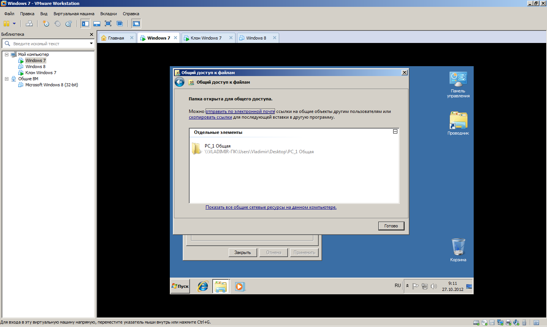547x327 pixels.
Task: Click the back arrow in sharing dialog
Action: (179, 82)
